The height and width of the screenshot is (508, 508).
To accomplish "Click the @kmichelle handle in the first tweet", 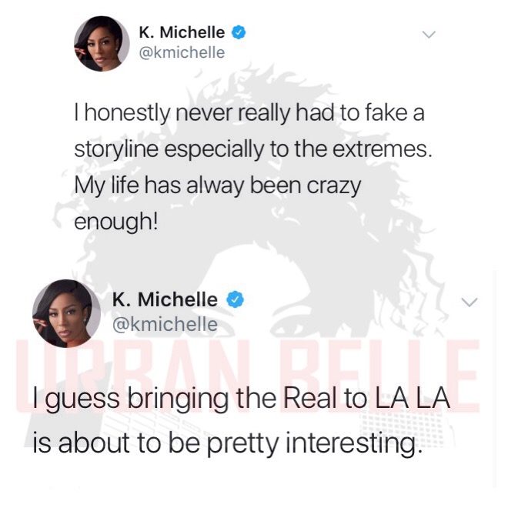I will point(182,52).
